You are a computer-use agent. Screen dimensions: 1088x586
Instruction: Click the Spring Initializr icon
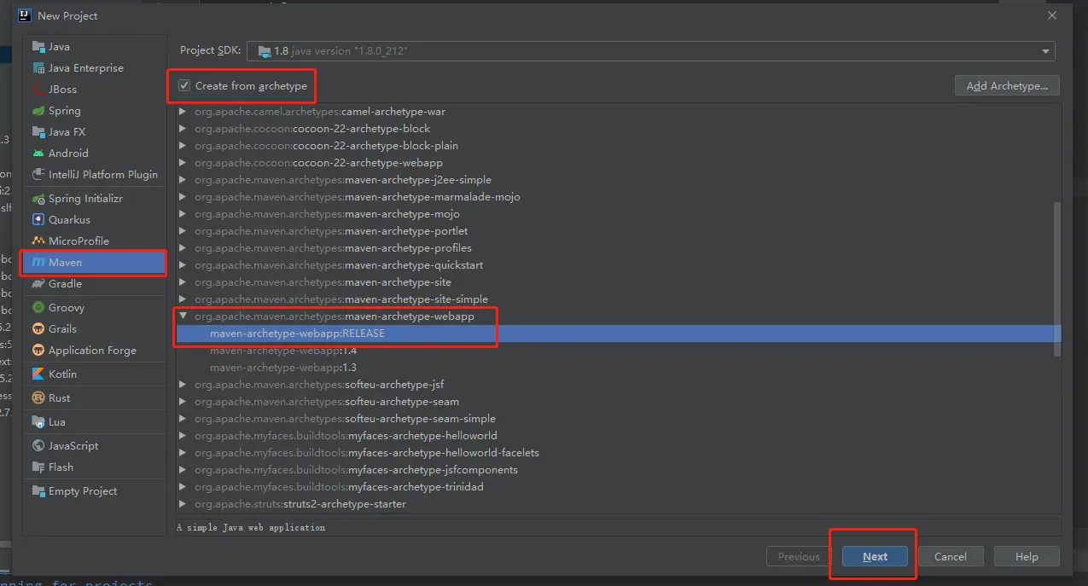(38, 199)
